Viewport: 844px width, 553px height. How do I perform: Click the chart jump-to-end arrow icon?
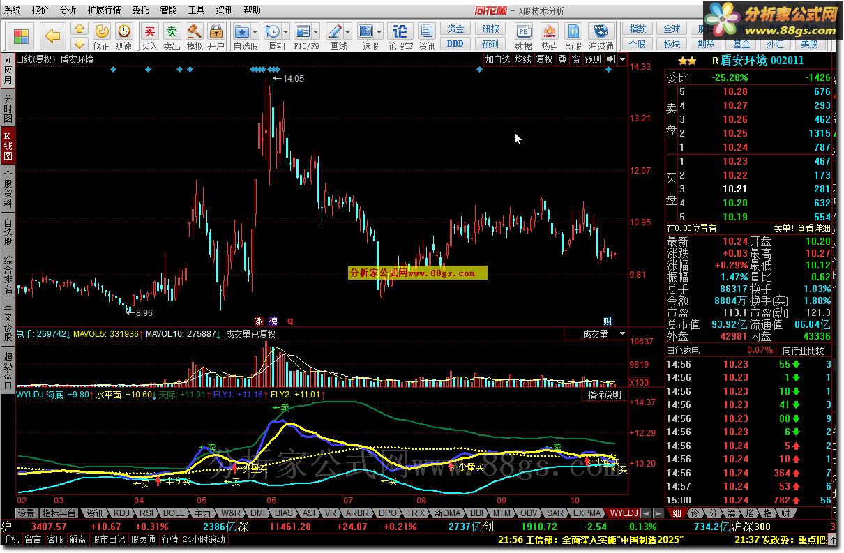pyautogui.click(x=610, y=60)
